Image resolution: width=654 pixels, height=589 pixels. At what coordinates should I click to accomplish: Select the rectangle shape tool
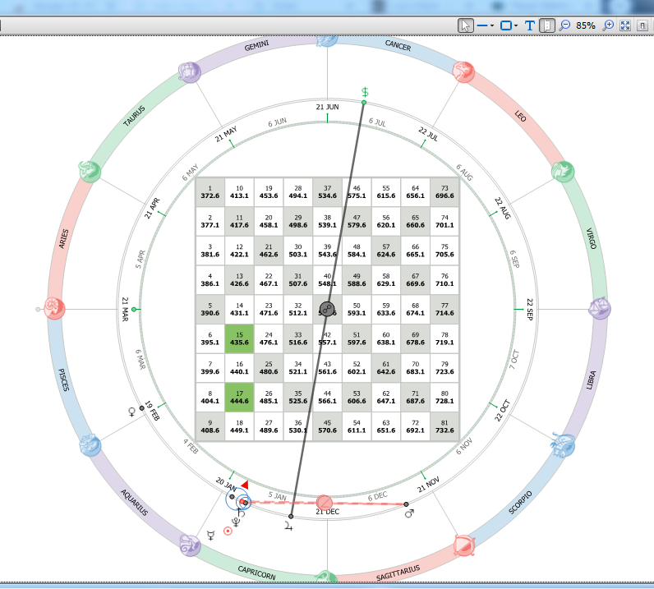[506, 25]
